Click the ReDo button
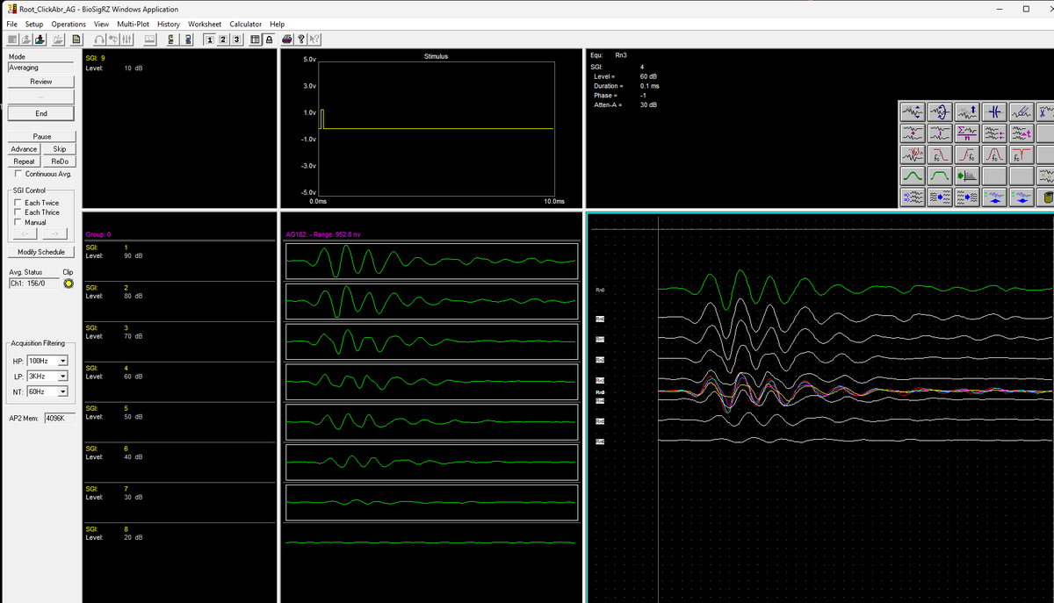This screenshot has height=603, width=1054. pos(59,162)
